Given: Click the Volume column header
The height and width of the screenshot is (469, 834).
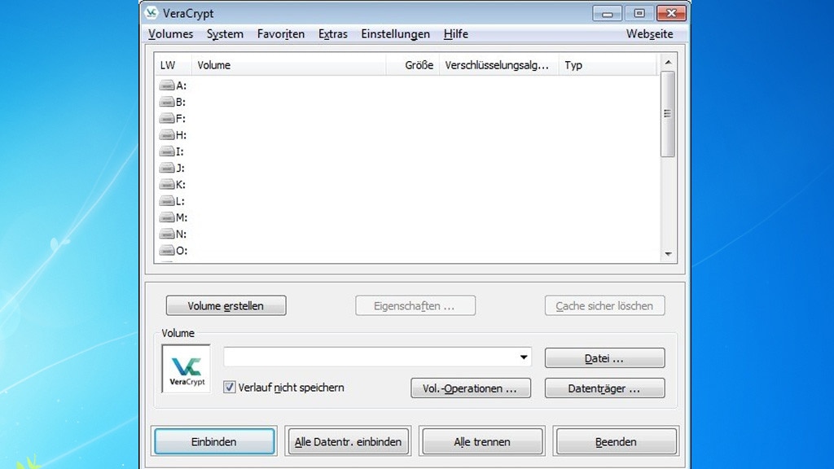Looking at the screenshot, I should pyautogui.click(x=289, y=65).
